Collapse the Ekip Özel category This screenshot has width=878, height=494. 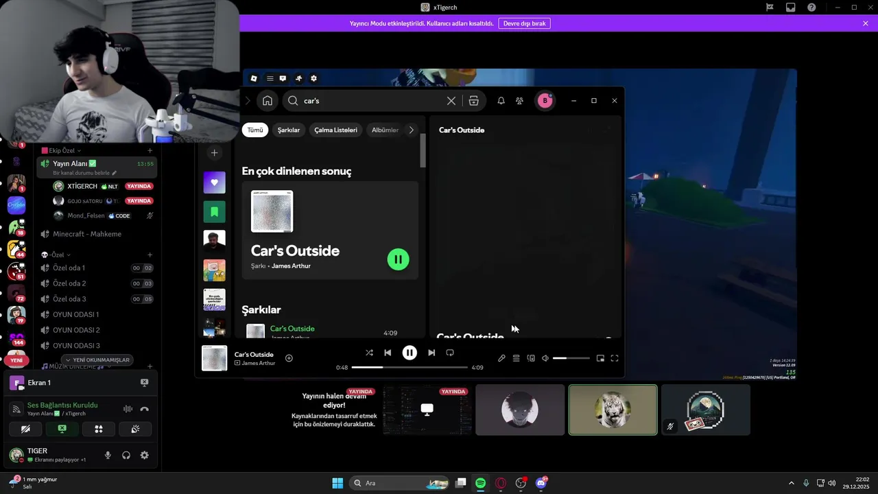62,150
